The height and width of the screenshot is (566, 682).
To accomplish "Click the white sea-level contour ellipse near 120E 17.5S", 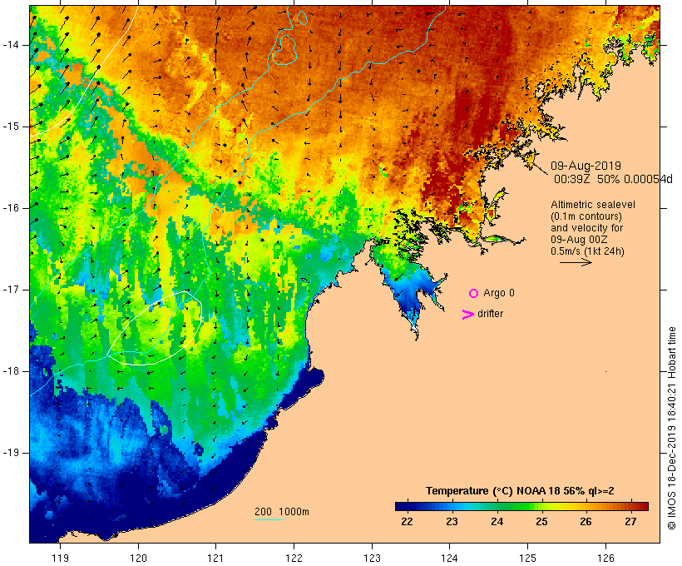I will 155,328.
